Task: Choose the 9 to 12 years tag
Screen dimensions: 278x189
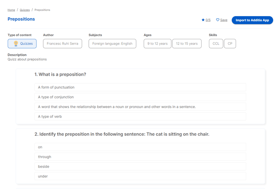Action: click(158, 44)
